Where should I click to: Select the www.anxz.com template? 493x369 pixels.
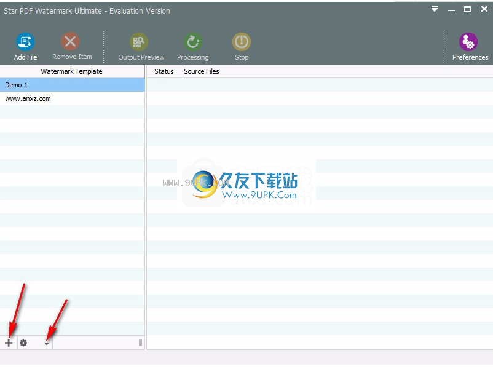(x=73, y=98)
